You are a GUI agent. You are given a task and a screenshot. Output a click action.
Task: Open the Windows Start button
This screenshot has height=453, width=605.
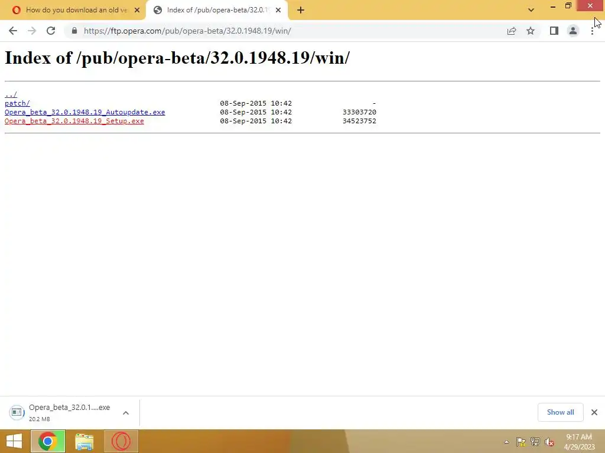point(14,441)
